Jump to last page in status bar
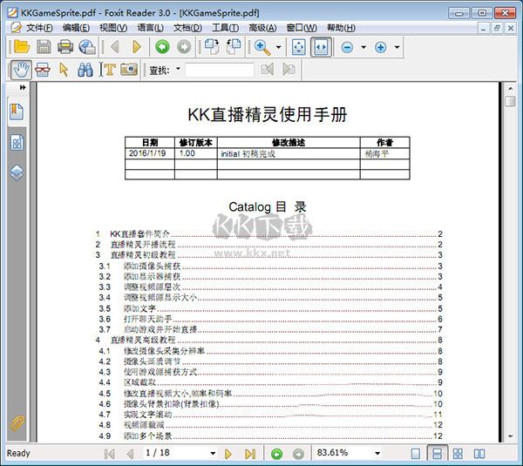This screenshot has width=523, height=466. [x=250, y=454]
